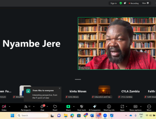Expand the arrow next to Participants
The height and width of the screenshot is (119, 156).
point(34,107)
